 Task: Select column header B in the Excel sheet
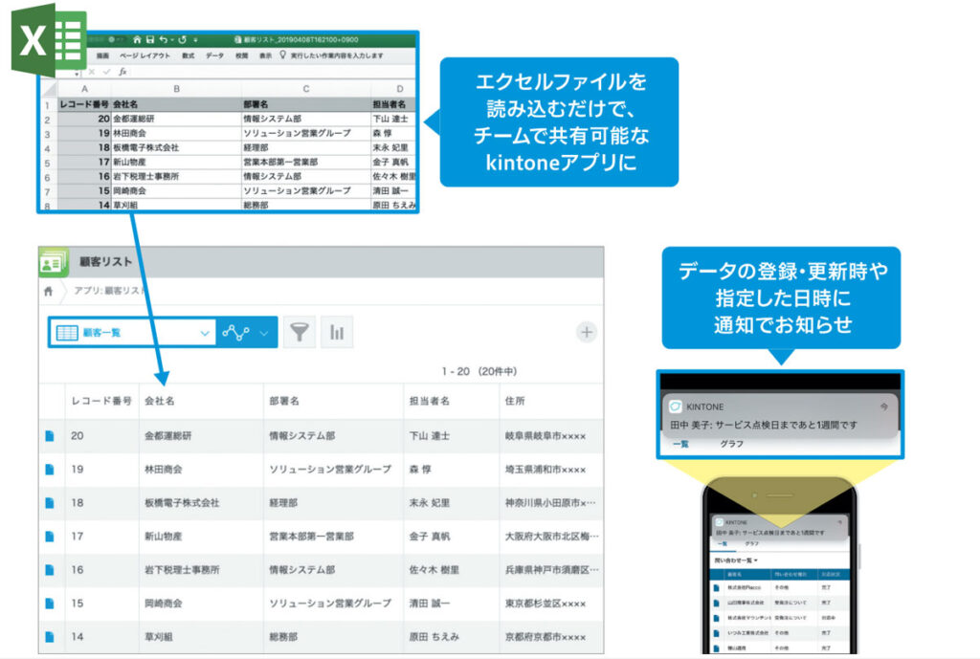177,88
